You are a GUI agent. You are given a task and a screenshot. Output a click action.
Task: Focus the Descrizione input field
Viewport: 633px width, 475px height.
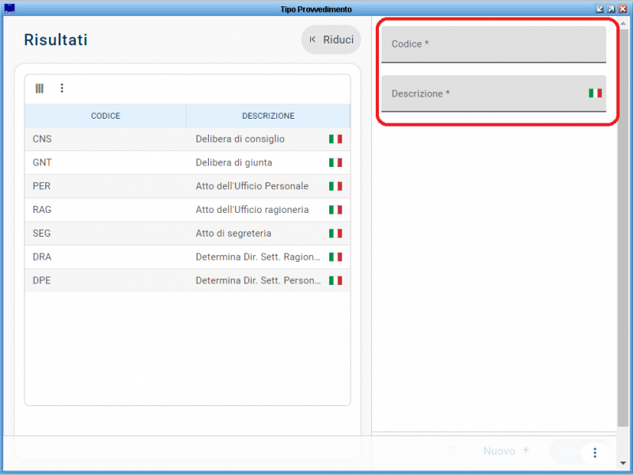click(494, 93)
